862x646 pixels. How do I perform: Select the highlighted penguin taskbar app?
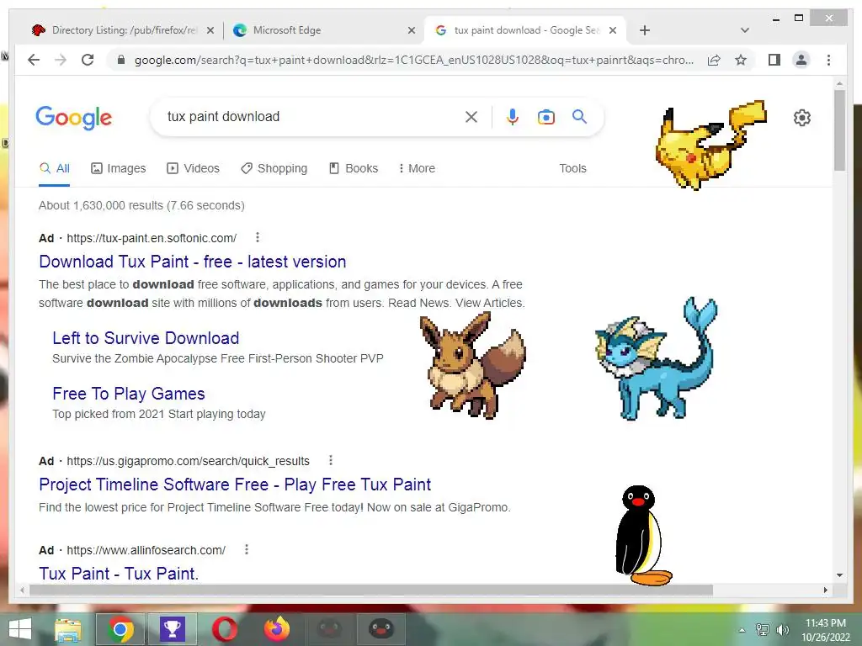[381, 629]
